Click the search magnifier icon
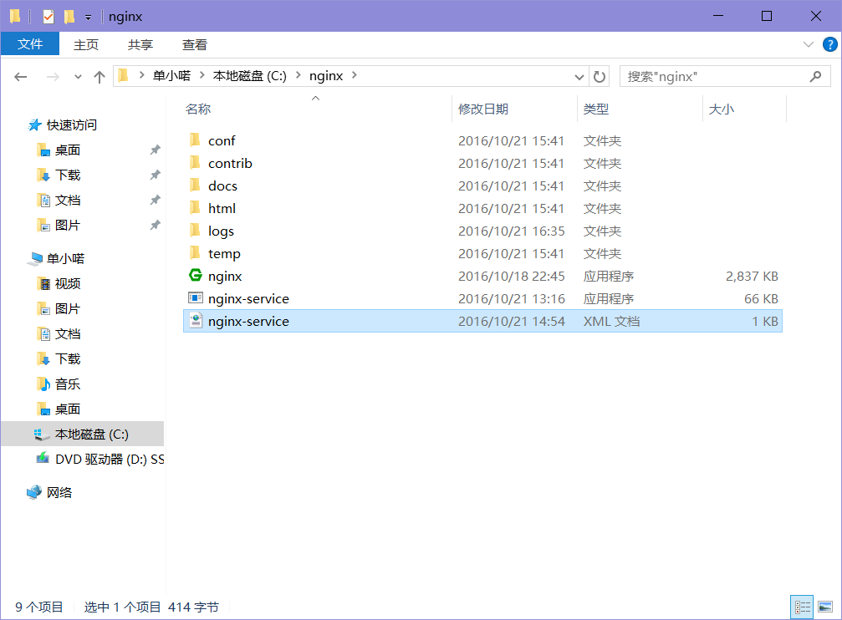The image size is (842, 620). coord(816,77)
